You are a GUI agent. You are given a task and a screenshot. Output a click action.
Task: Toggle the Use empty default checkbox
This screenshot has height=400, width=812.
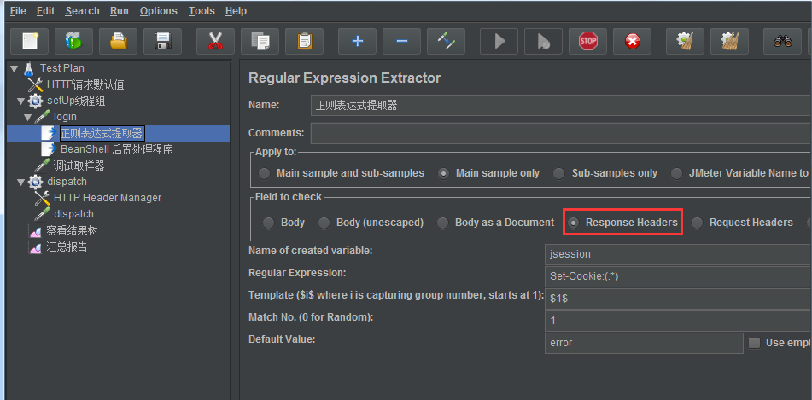[x=755, y=343]
